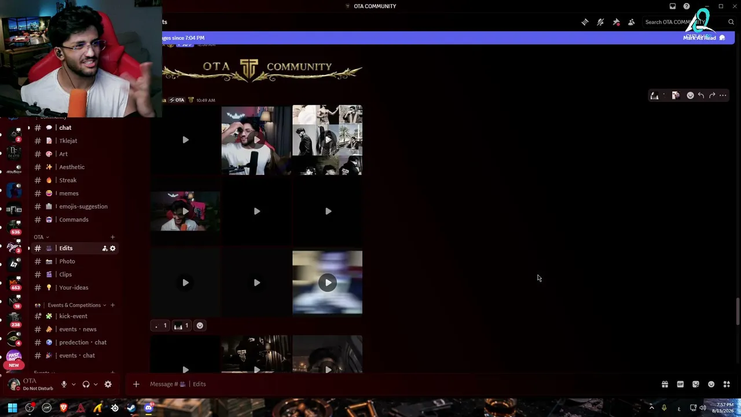Click the attach file plus button

coord(136,384)
